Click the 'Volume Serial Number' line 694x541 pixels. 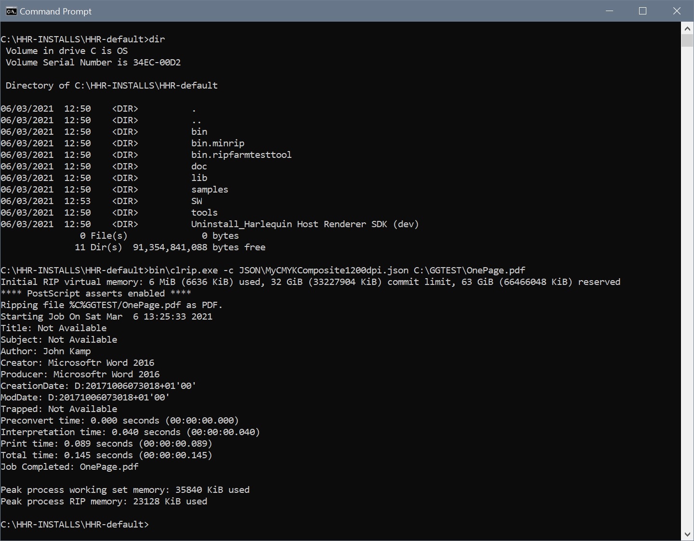93,63
